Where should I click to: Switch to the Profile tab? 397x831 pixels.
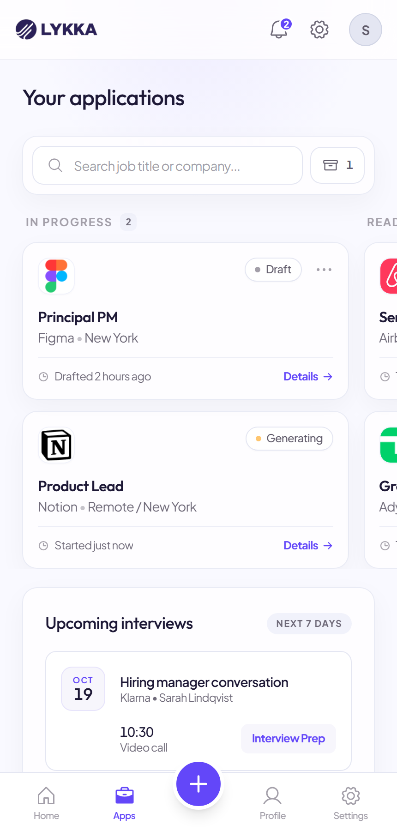click(272, 803)
